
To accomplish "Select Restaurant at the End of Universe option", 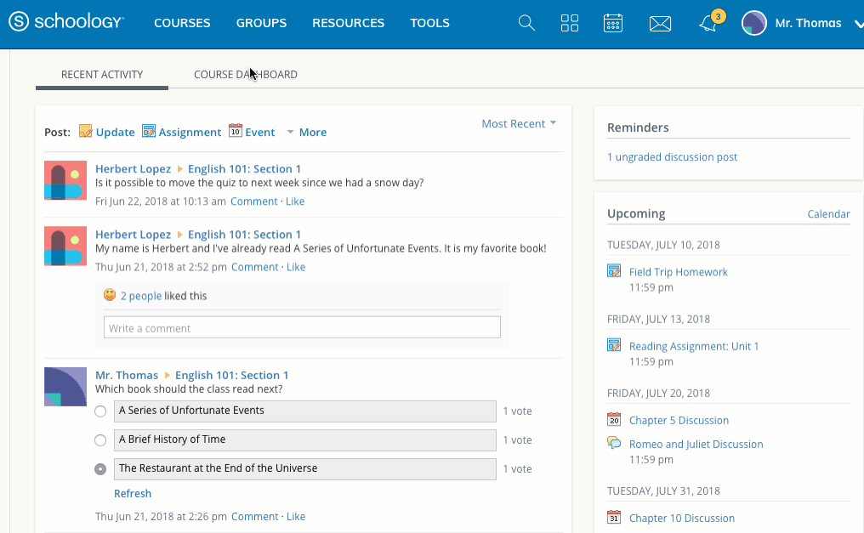I will click(100, 469).
